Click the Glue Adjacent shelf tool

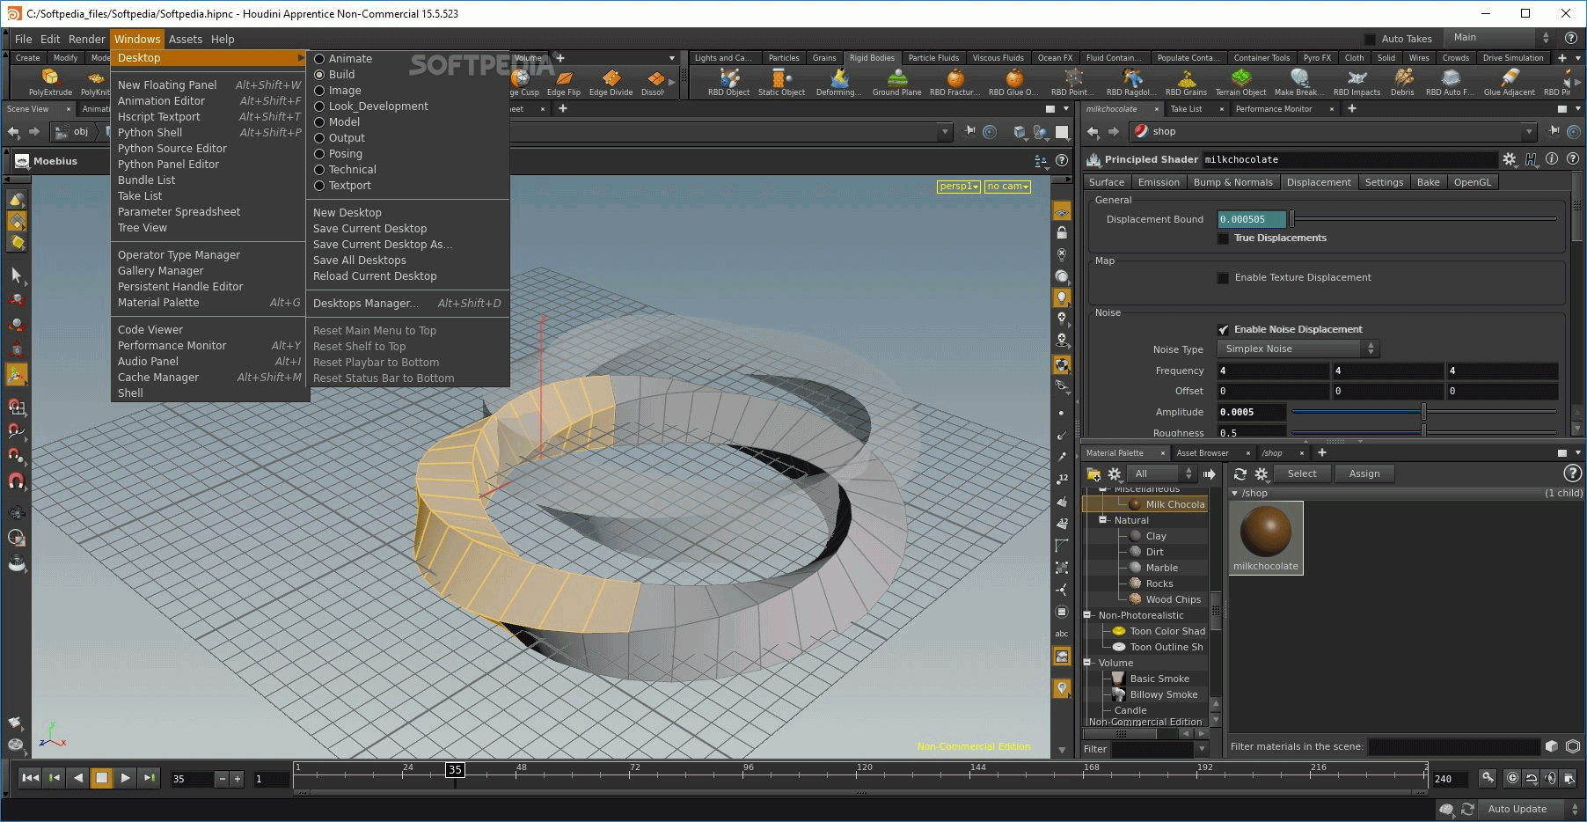click(x=1509, y=82)
